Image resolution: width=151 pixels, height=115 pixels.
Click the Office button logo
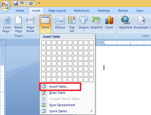point(5,6)
